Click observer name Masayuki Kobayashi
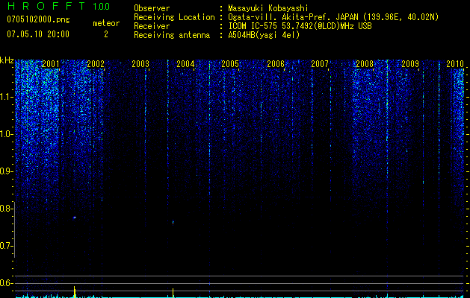 (x=268, y=9)
